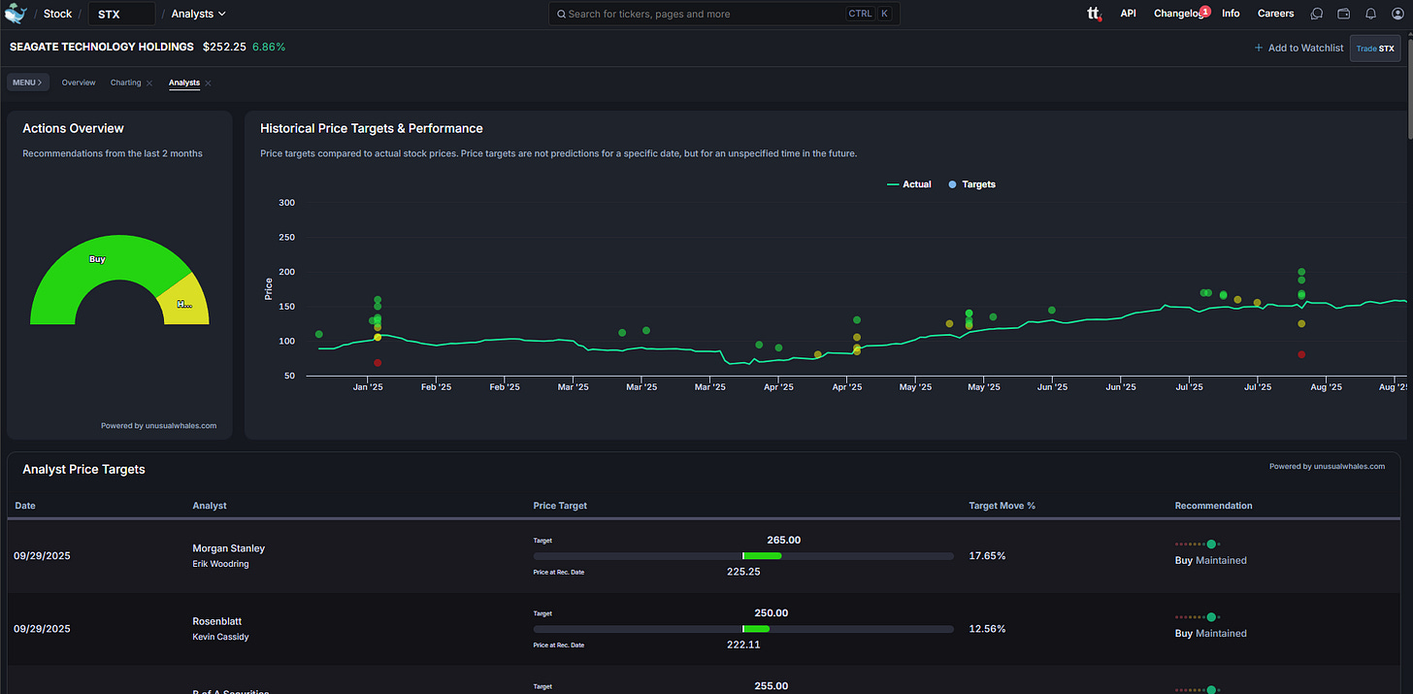Viewport: 1413px width, 694px height.
Task: Select the Analysts tab
Action: (183, 83)
